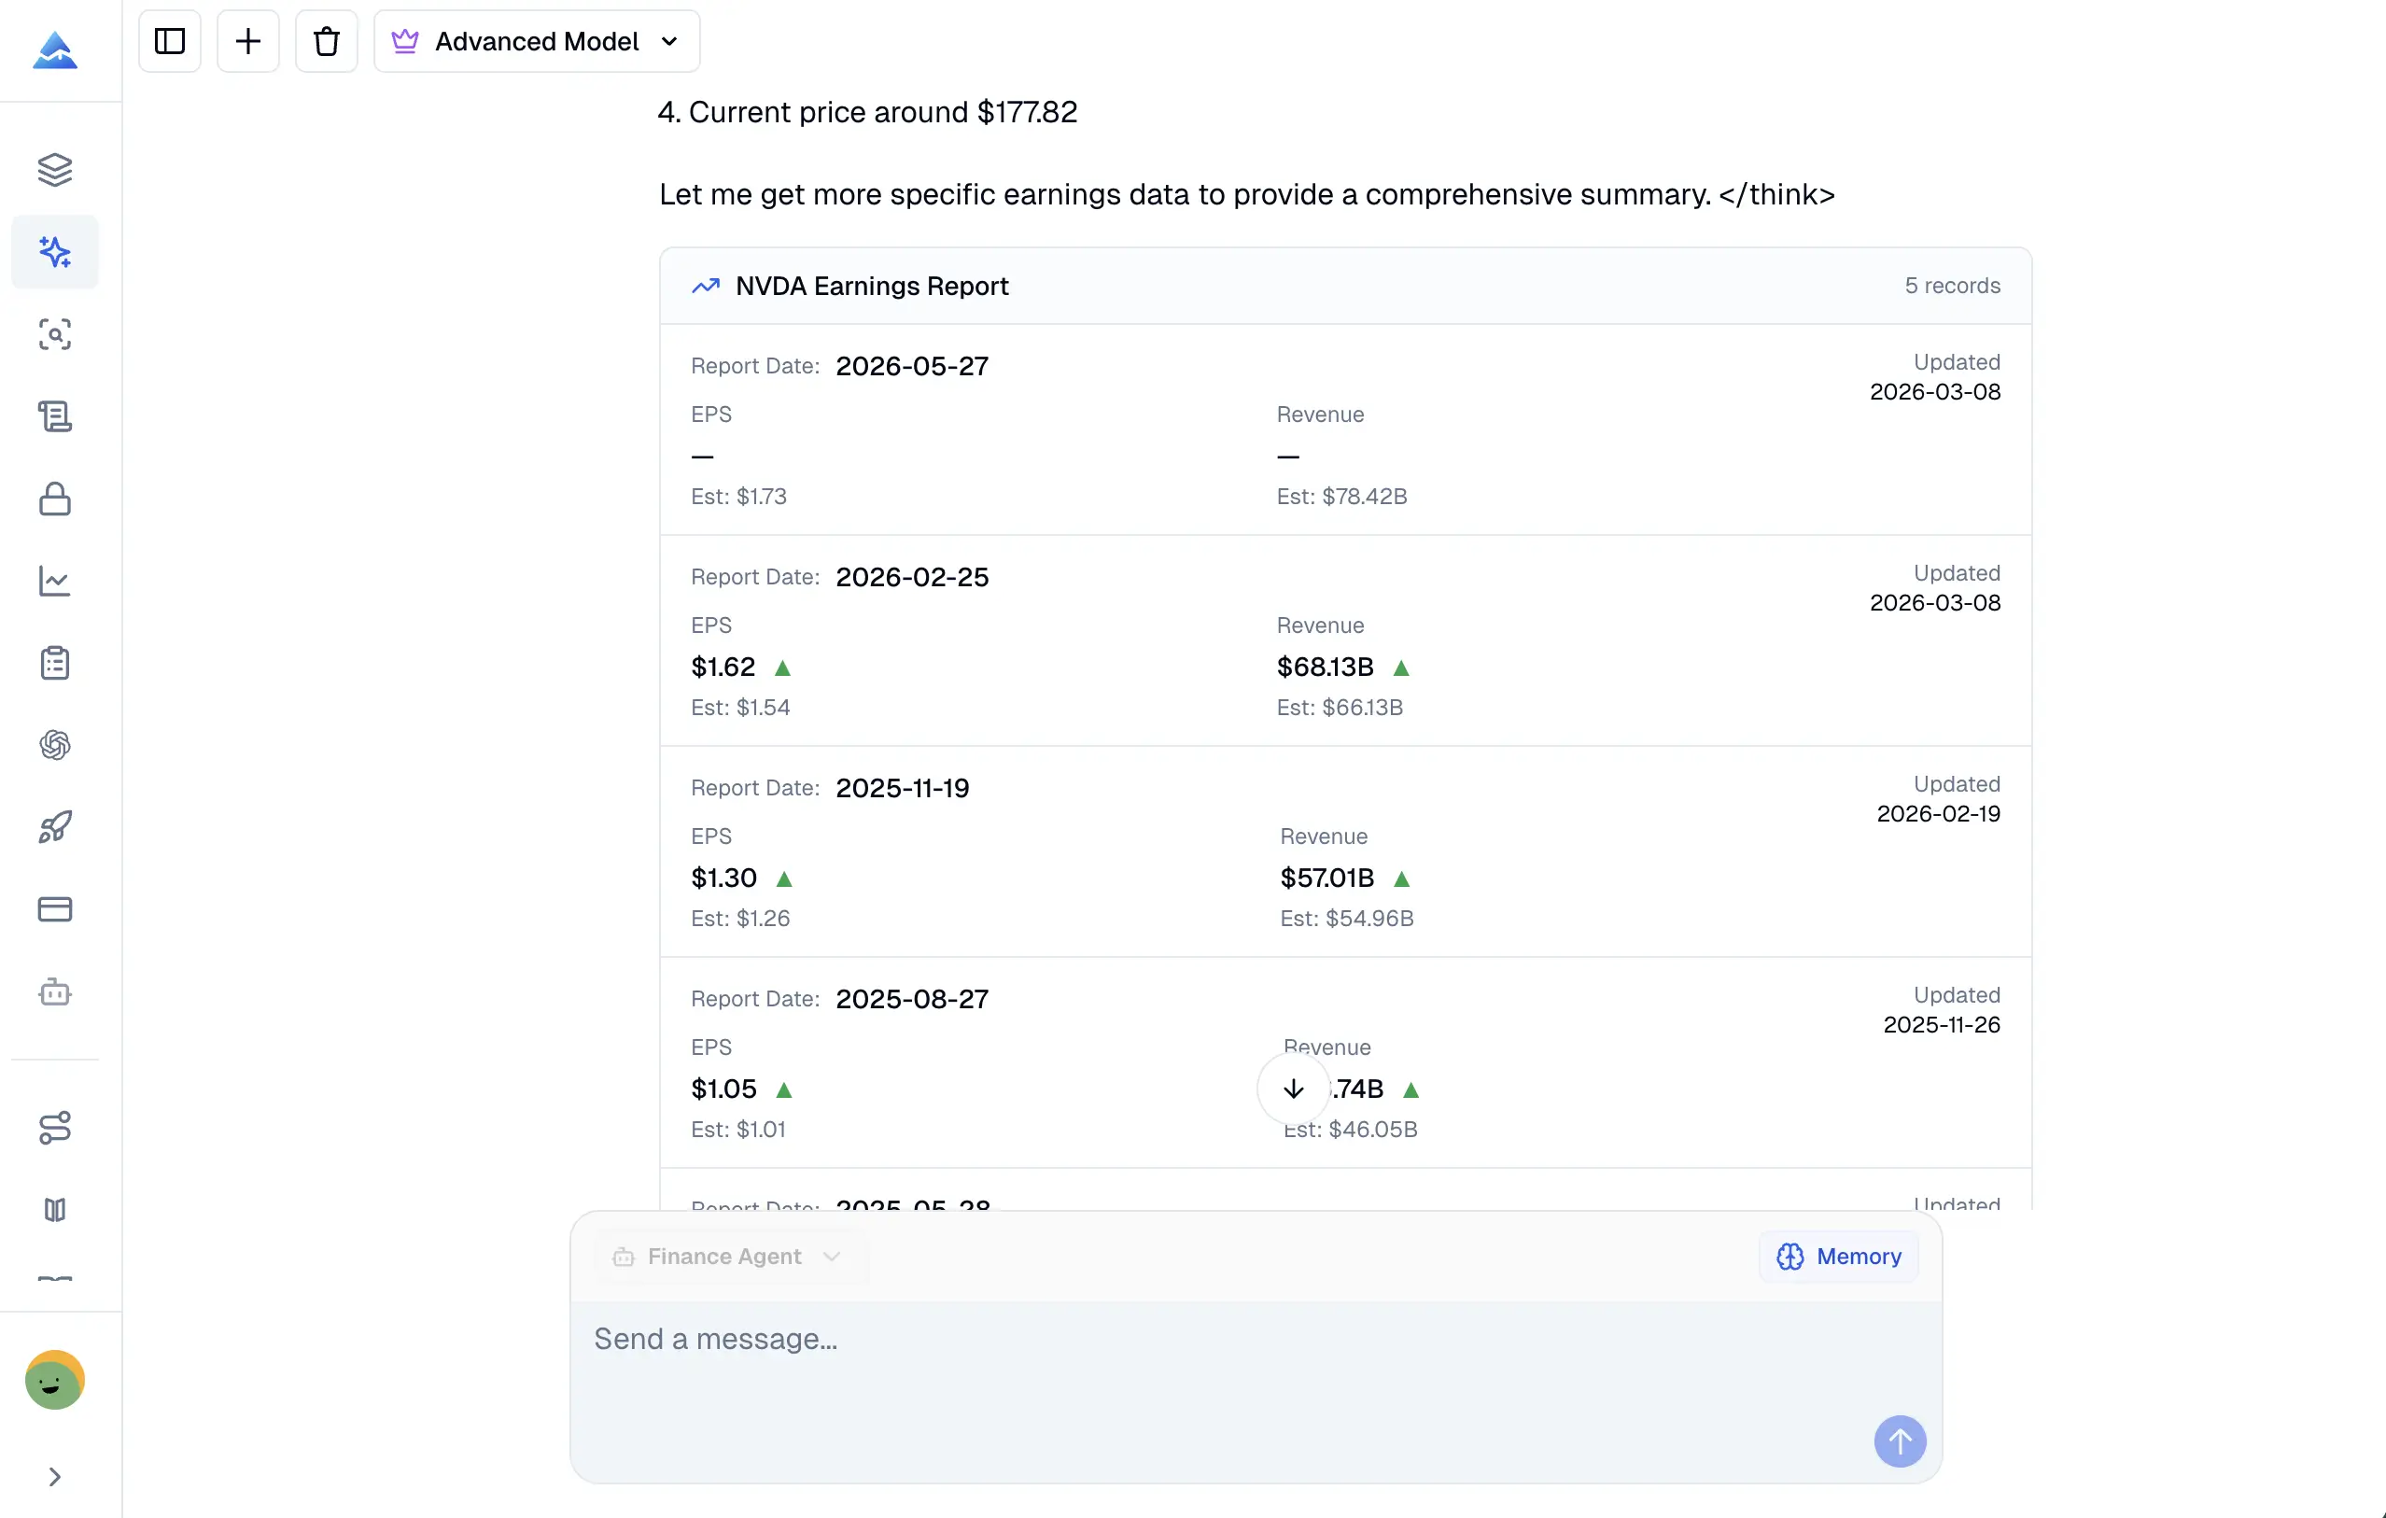
Task: Click the send message arrow button
Action: click(1899, 1441)
